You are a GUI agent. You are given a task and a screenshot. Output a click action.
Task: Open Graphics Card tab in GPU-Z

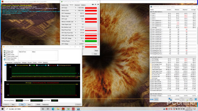[x=65, y=5]
